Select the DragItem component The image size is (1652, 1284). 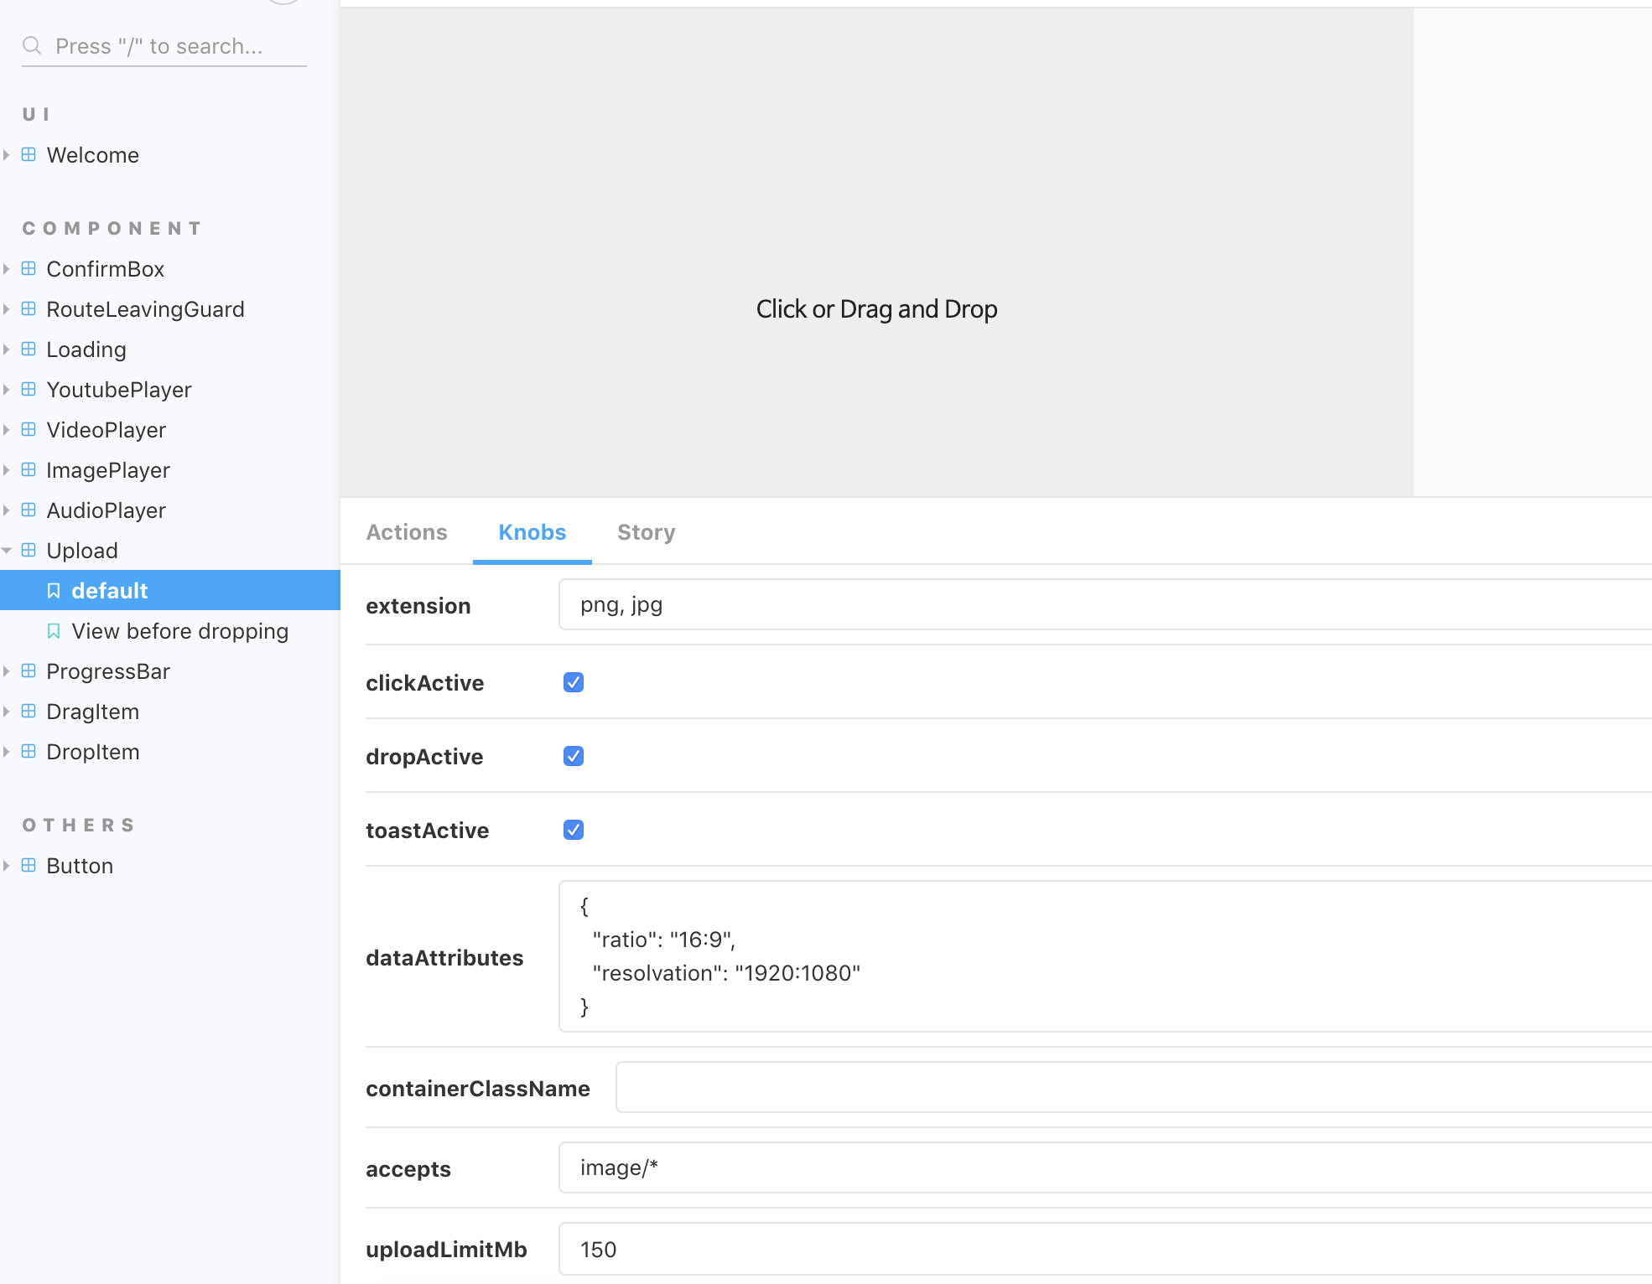[x=93, y=712]
